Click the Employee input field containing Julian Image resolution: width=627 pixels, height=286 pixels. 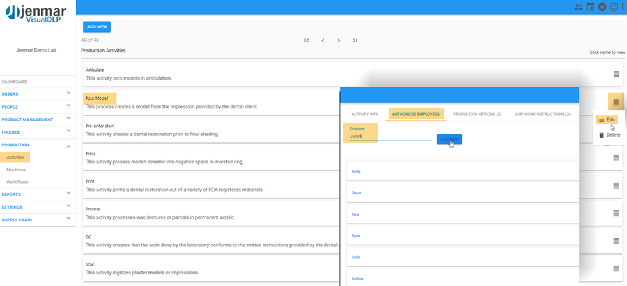391,136
